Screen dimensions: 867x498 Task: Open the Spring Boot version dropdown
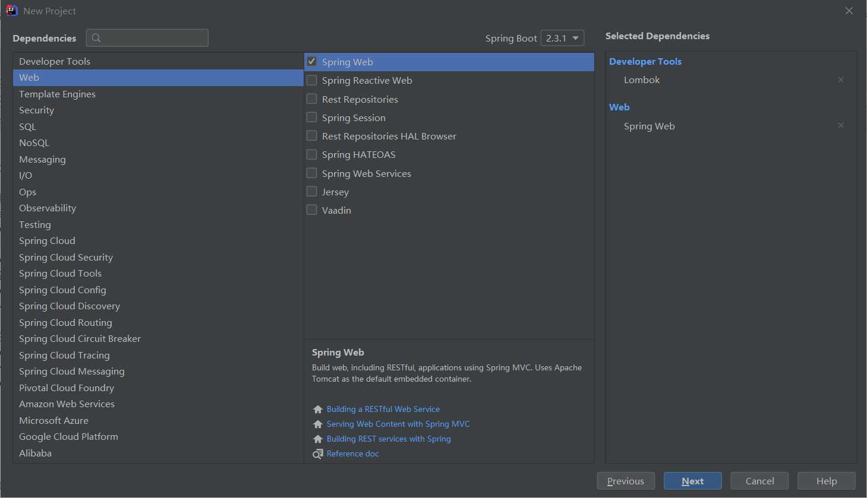tap(562, 38)
